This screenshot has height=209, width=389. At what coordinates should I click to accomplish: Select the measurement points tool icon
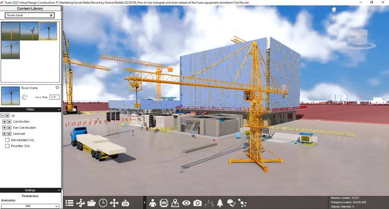[x=209, y=203]
